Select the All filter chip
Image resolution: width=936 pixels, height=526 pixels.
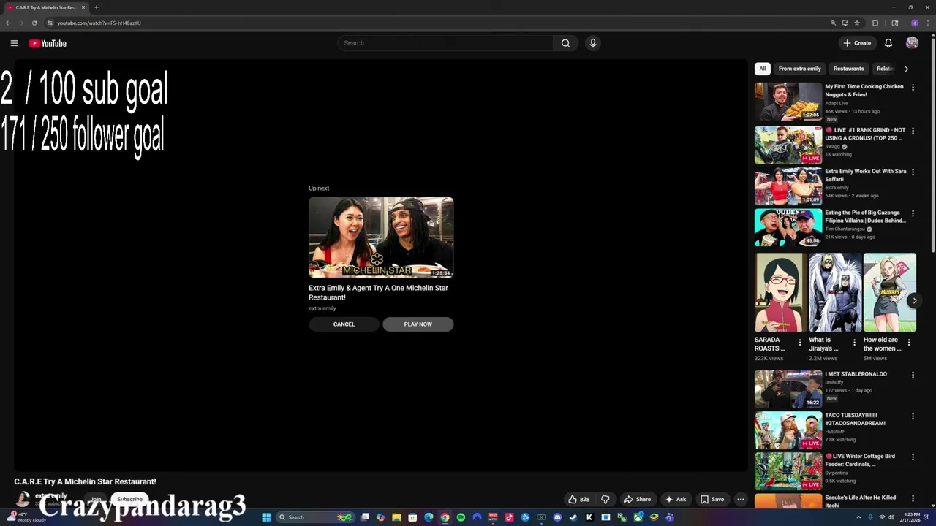(763, 69)
